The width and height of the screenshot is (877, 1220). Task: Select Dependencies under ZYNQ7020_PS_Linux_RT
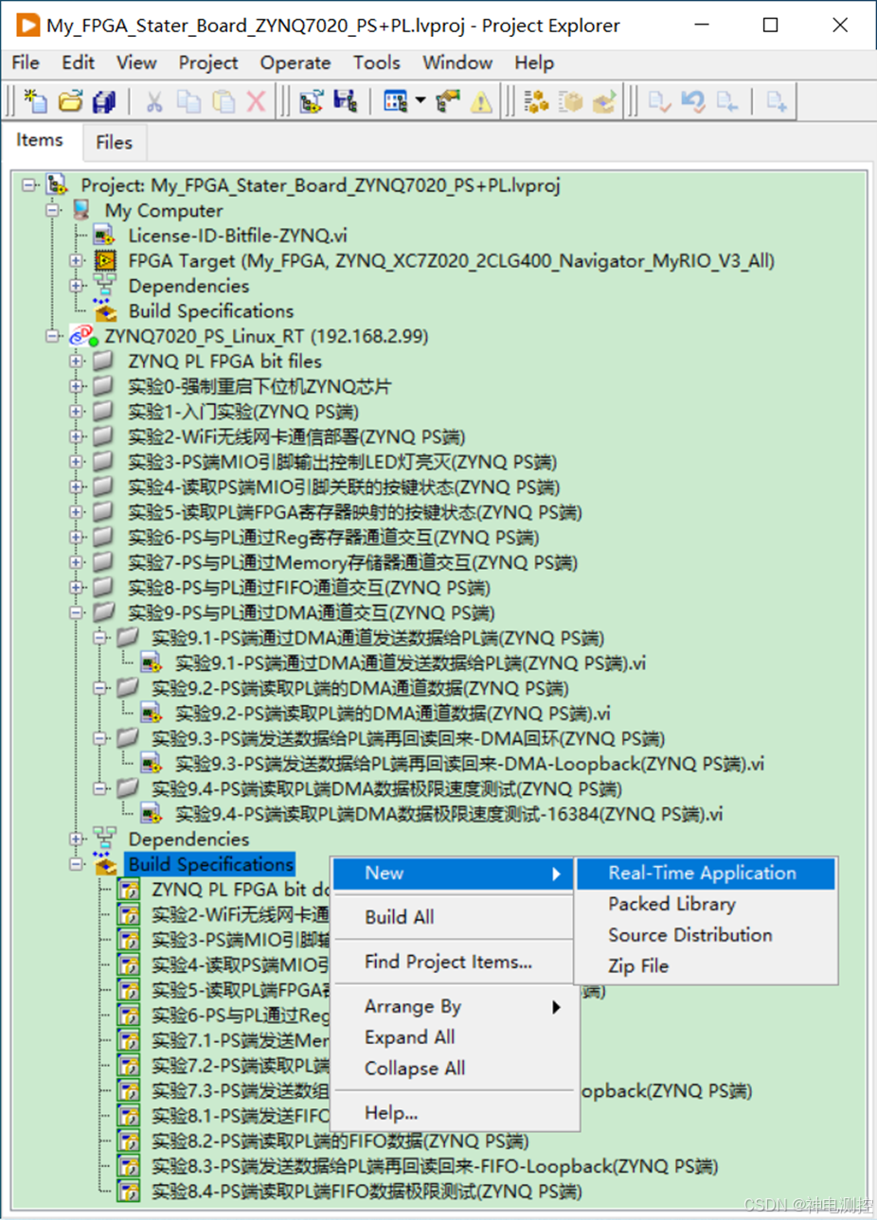click(x=188, y=839)
